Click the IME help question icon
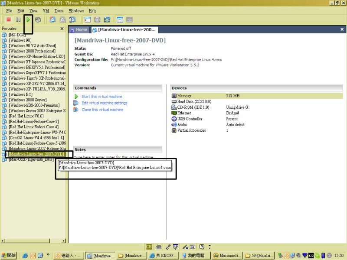The width and height of the screenshot is (347, 260). [x=202, y=247]
